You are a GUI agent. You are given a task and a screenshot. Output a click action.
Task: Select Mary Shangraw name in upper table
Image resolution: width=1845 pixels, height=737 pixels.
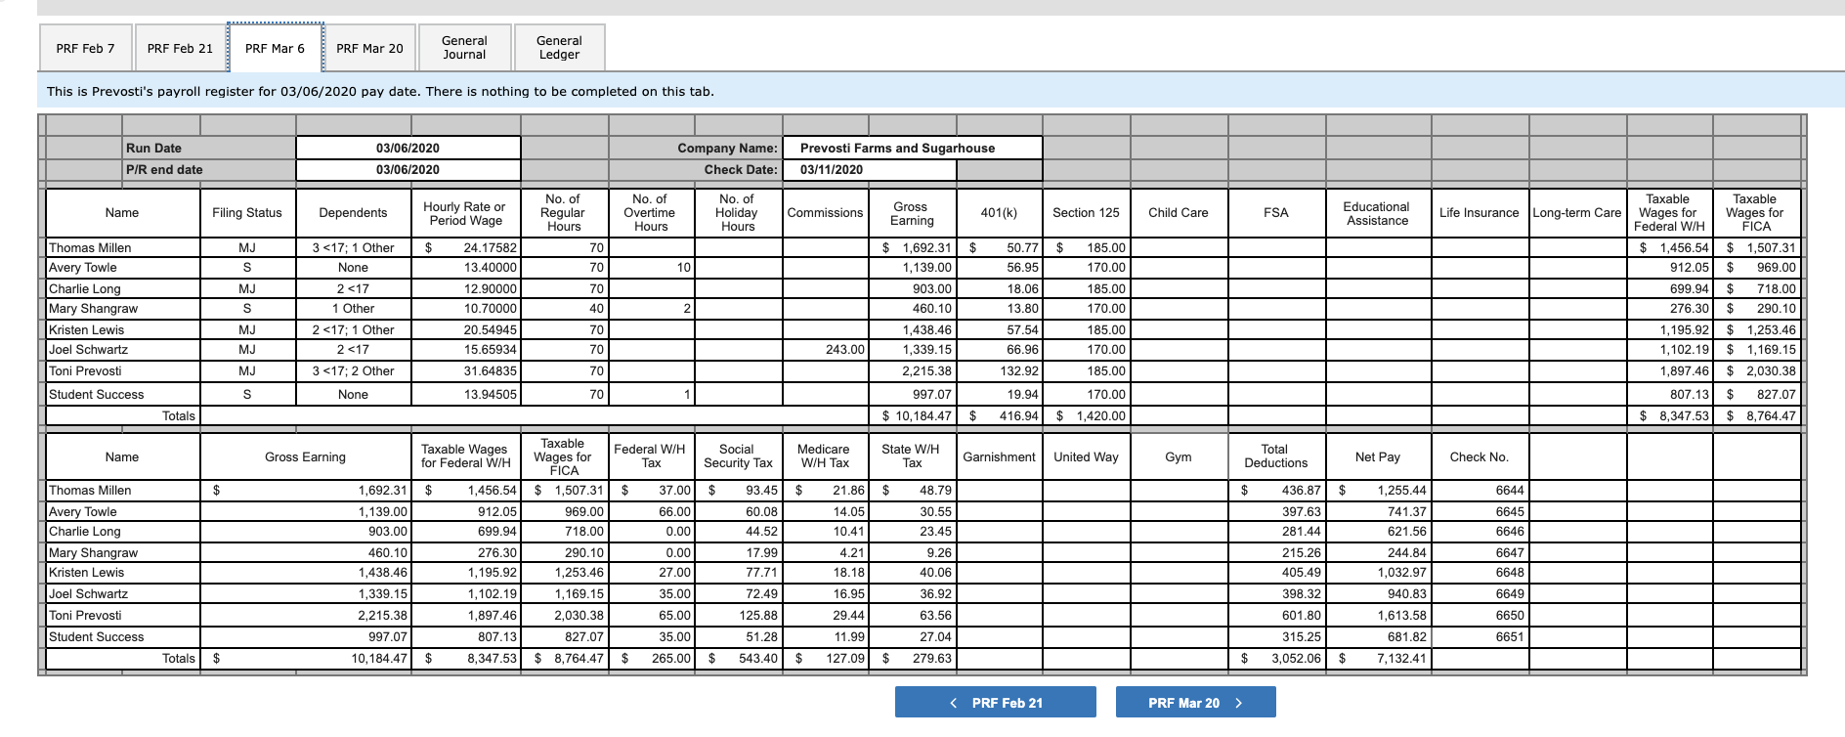pyautogui.click(x=122, y=308)
